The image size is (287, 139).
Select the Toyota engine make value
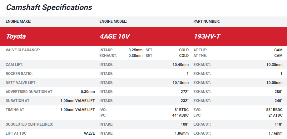tap(16, 36)
